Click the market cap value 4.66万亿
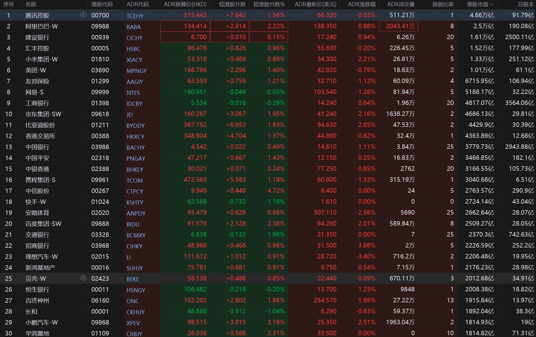The image size is (536, 337). pyautogui.click(x=482, y=15)
